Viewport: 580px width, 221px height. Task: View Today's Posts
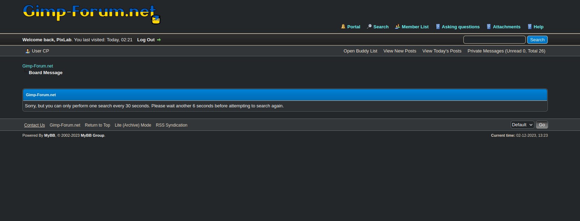click(x=442, y=51)
